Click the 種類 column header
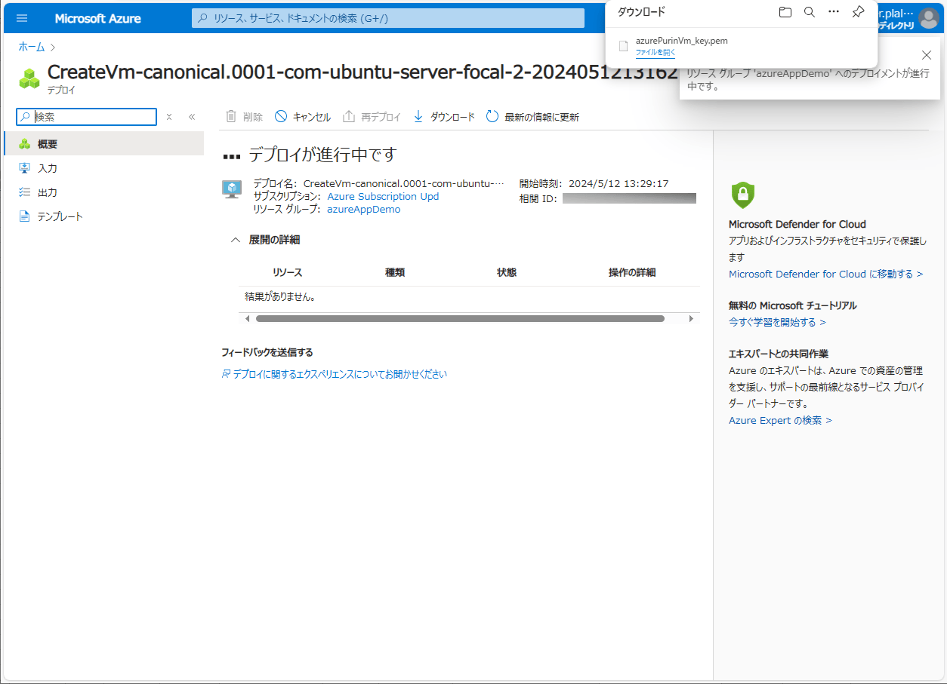947x684 pixels. [395, 272]
